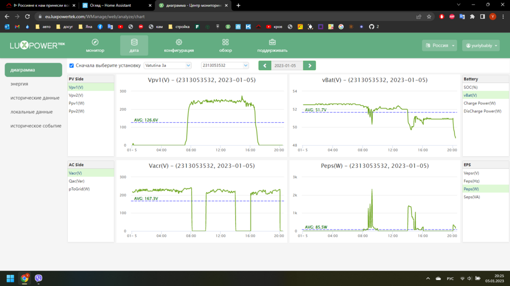
Task: Choose Feps(Hz) in EPS list
Action: [471, 181]
